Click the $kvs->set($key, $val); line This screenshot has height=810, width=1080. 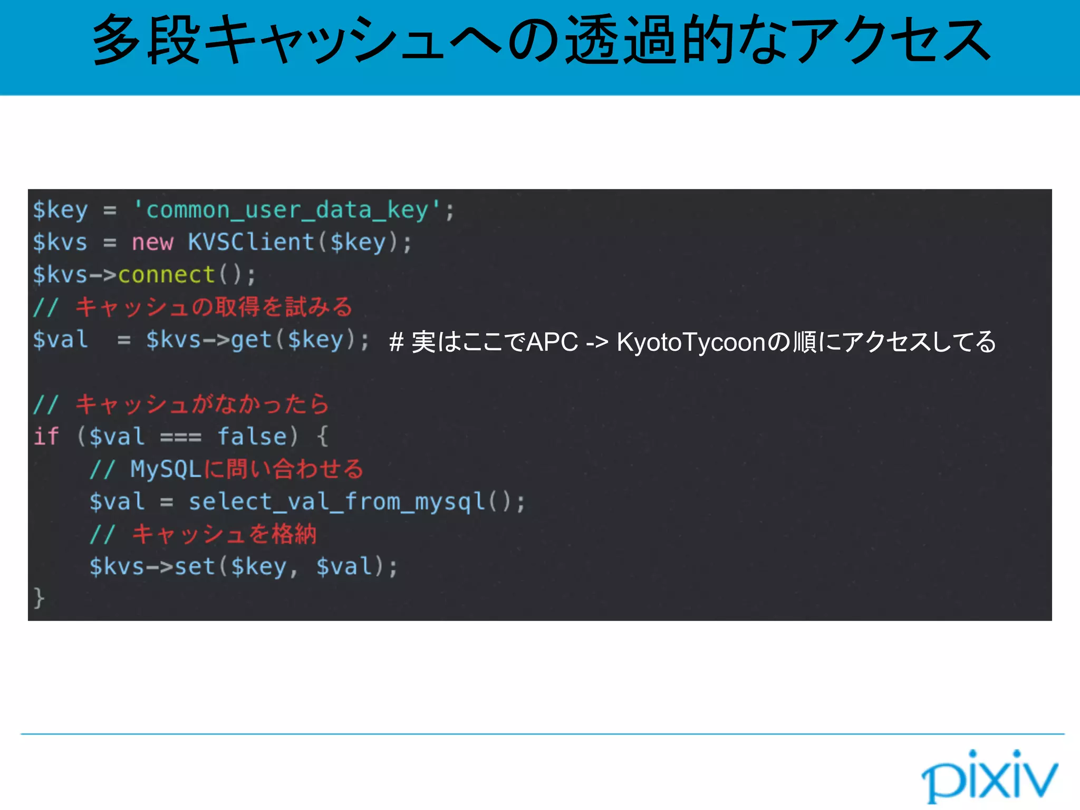pyautogui.click(x=244, y=567)
